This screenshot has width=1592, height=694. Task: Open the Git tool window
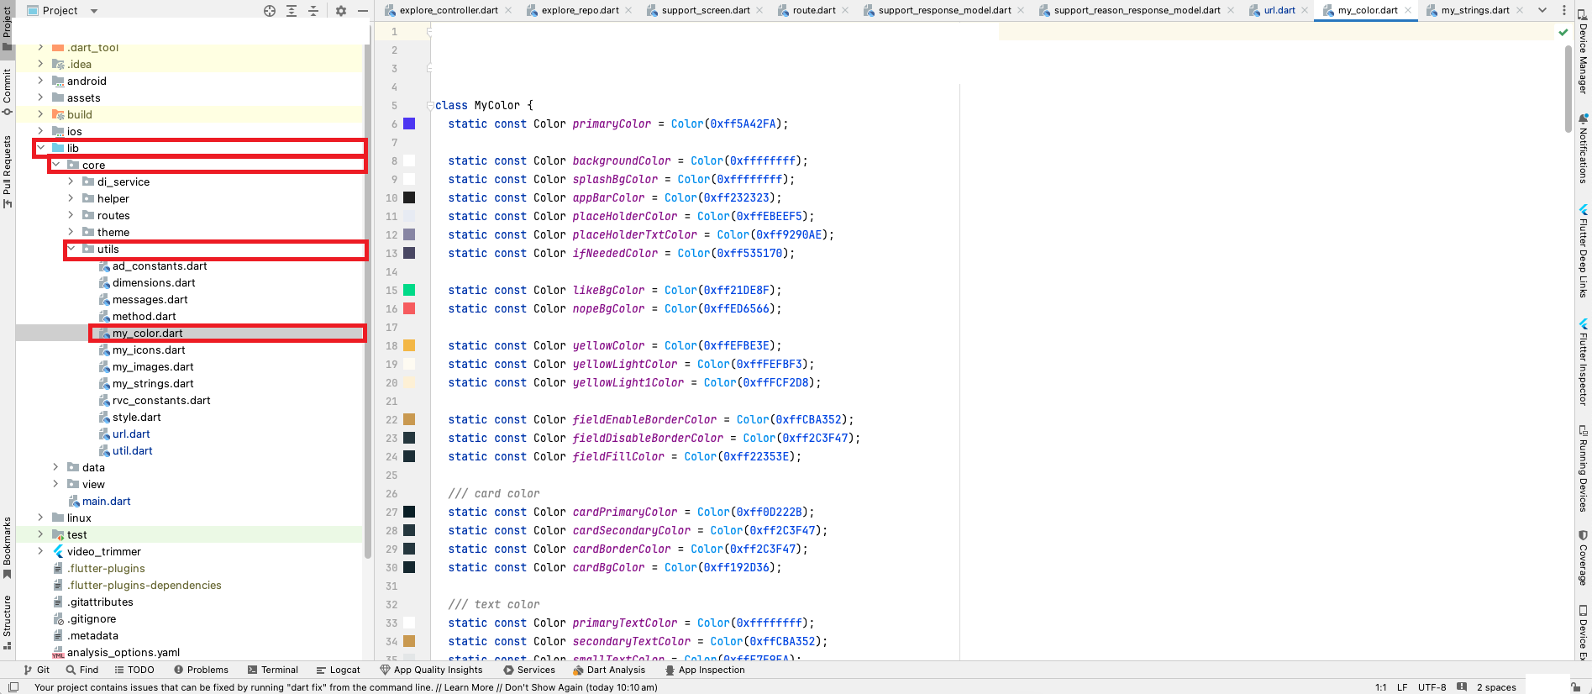[37, 670]
